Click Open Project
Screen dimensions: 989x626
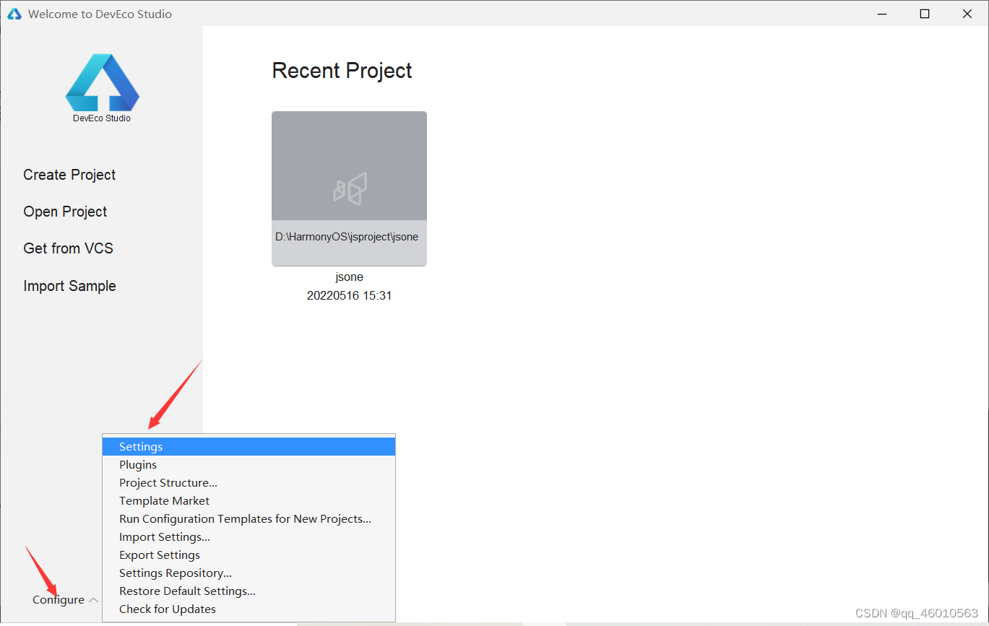tap(65, 212)
